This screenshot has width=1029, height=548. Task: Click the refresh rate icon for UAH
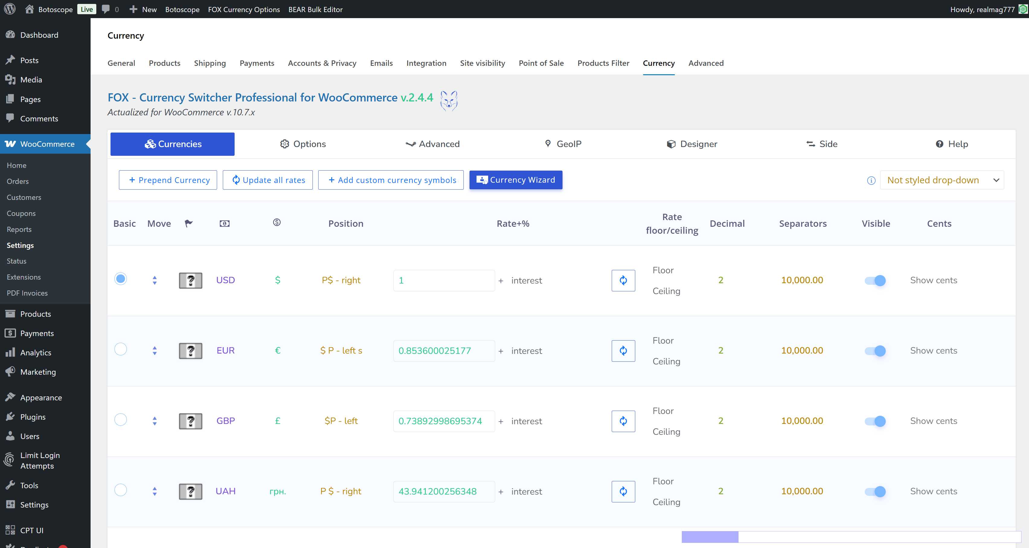coord(623,491)
